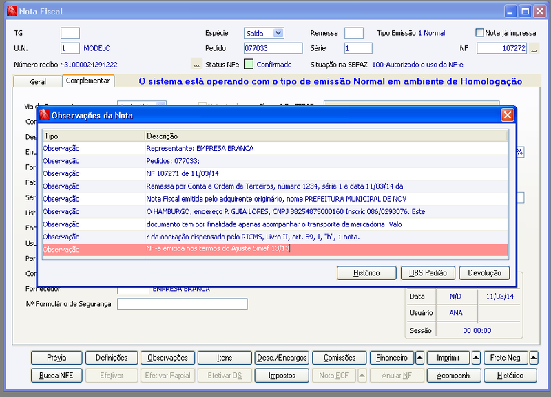The image size is (551, 397).
Task: Click the Nota Fiscal window title icon
Action: (x=12, y=11)
